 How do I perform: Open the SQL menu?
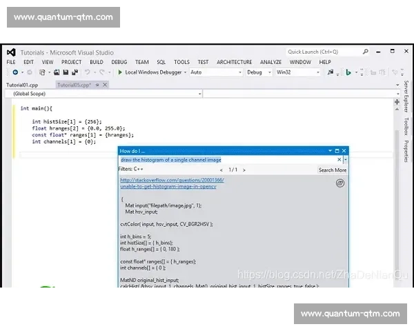click(161, 62)
